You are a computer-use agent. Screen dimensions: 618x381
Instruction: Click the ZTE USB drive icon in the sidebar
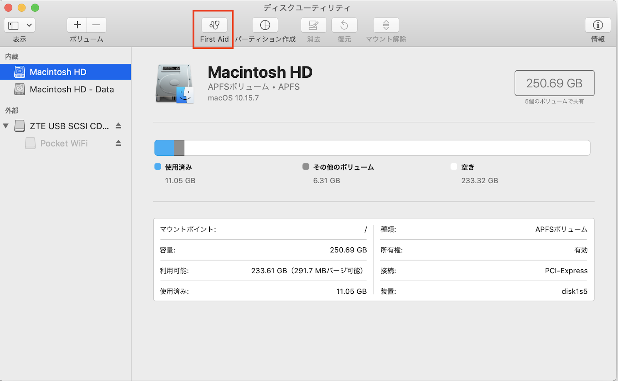[x=20, y=126]
